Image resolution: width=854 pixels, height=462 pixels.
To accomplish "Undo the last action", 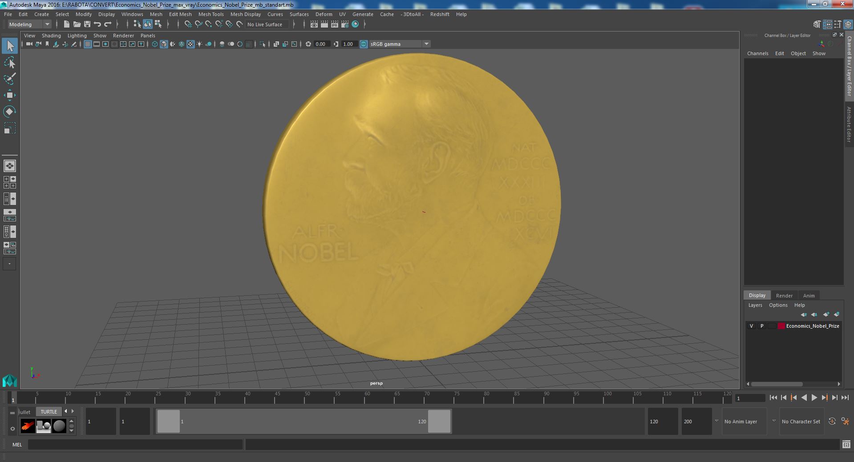I will coord(97,24).
